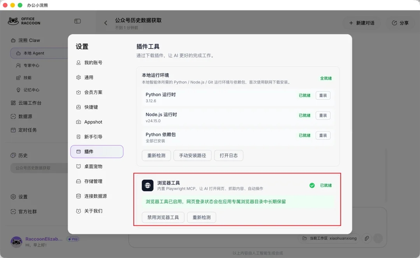Open 设置 from main sidebar

click(19, 197)
